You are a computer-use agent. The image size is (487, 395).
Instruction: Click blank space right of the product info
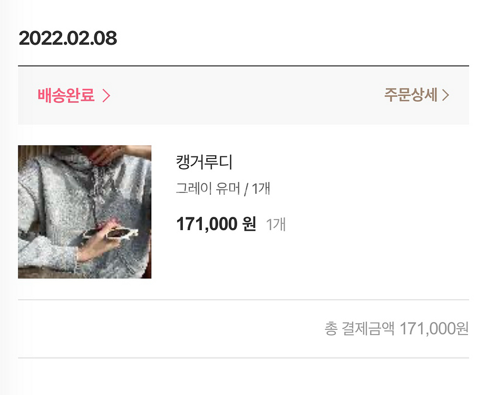[379, 211]
